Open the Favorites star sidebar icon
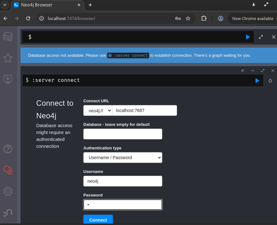 tap(8, 58)
